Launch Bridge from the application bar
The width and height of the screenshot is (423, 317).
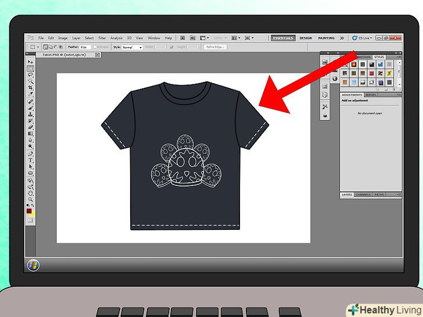(182, 38)
